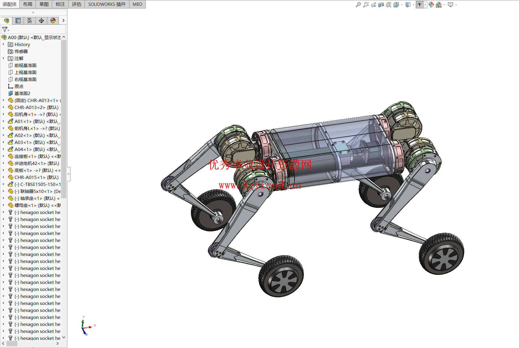Open the Edit Appearance tool
The width and height of the screenshot is (519, 348).
[x=431, y=5]
